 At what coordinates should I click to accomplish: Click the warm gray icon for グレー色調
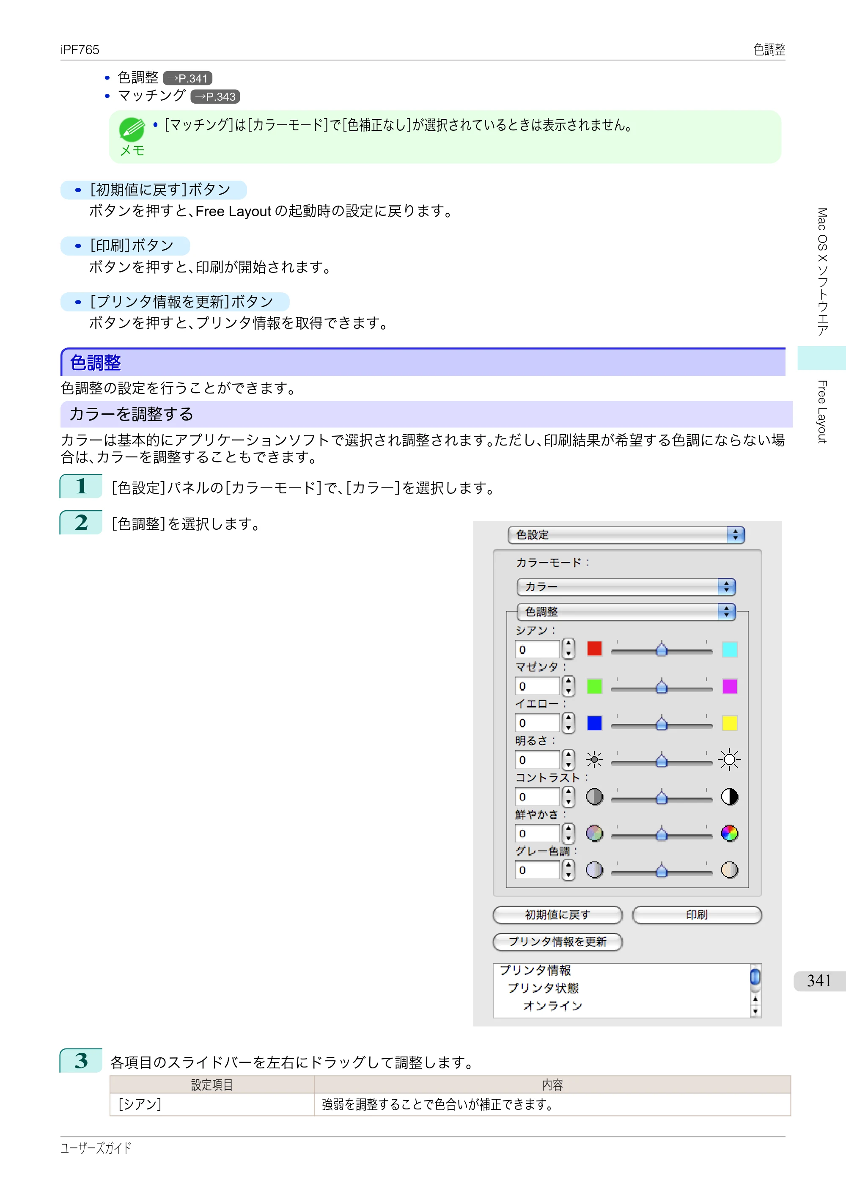[x=730, y=870]
